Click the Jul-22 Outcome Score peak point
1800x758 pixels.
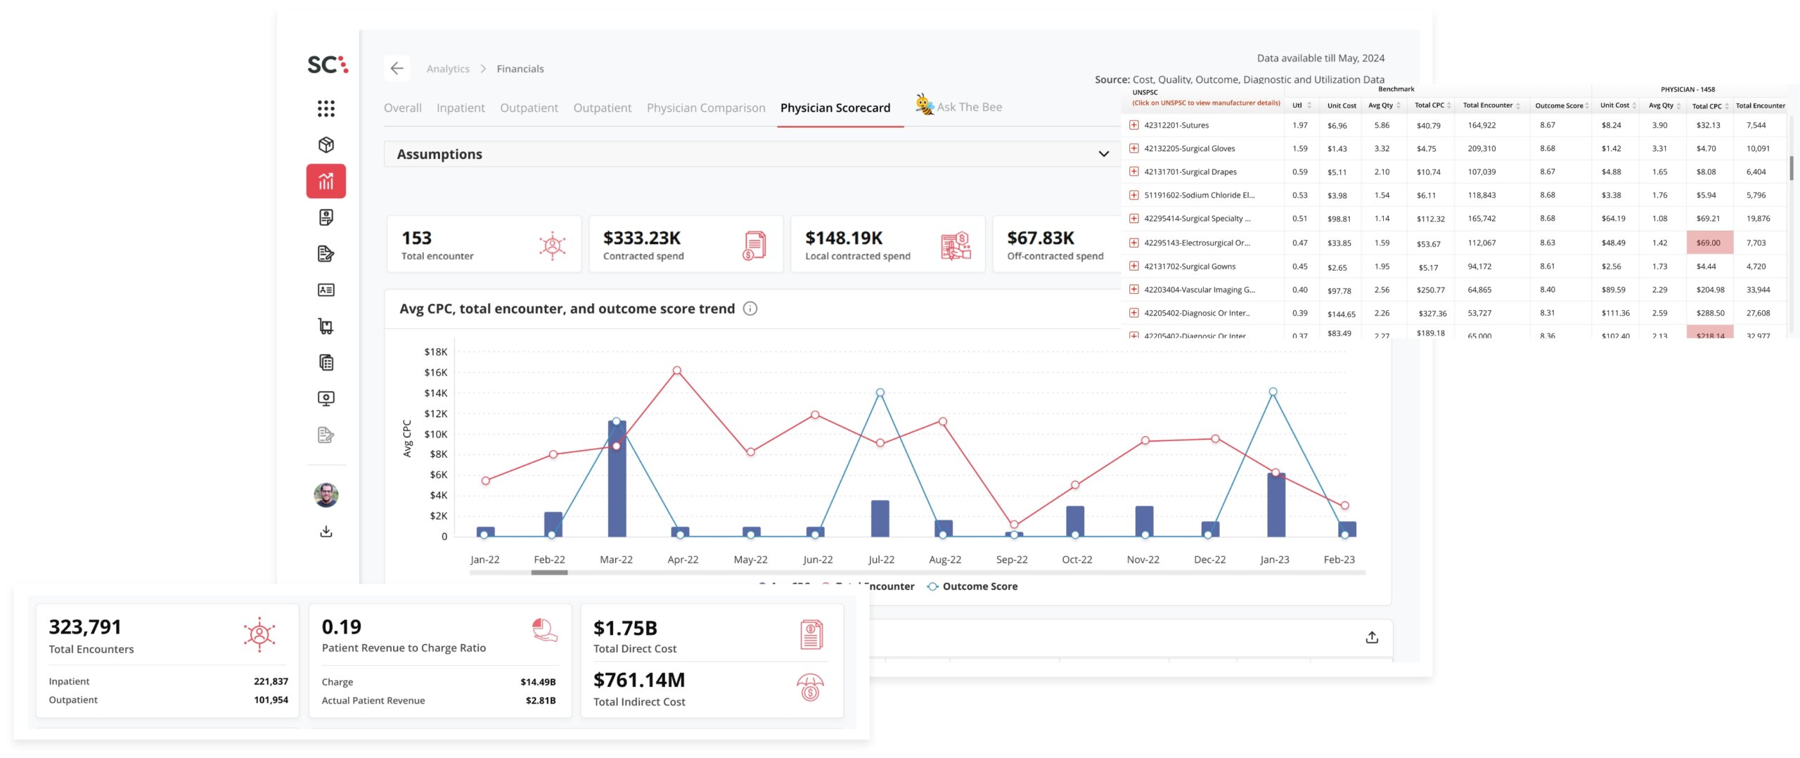pyautogui.click(x=880, y=392)
